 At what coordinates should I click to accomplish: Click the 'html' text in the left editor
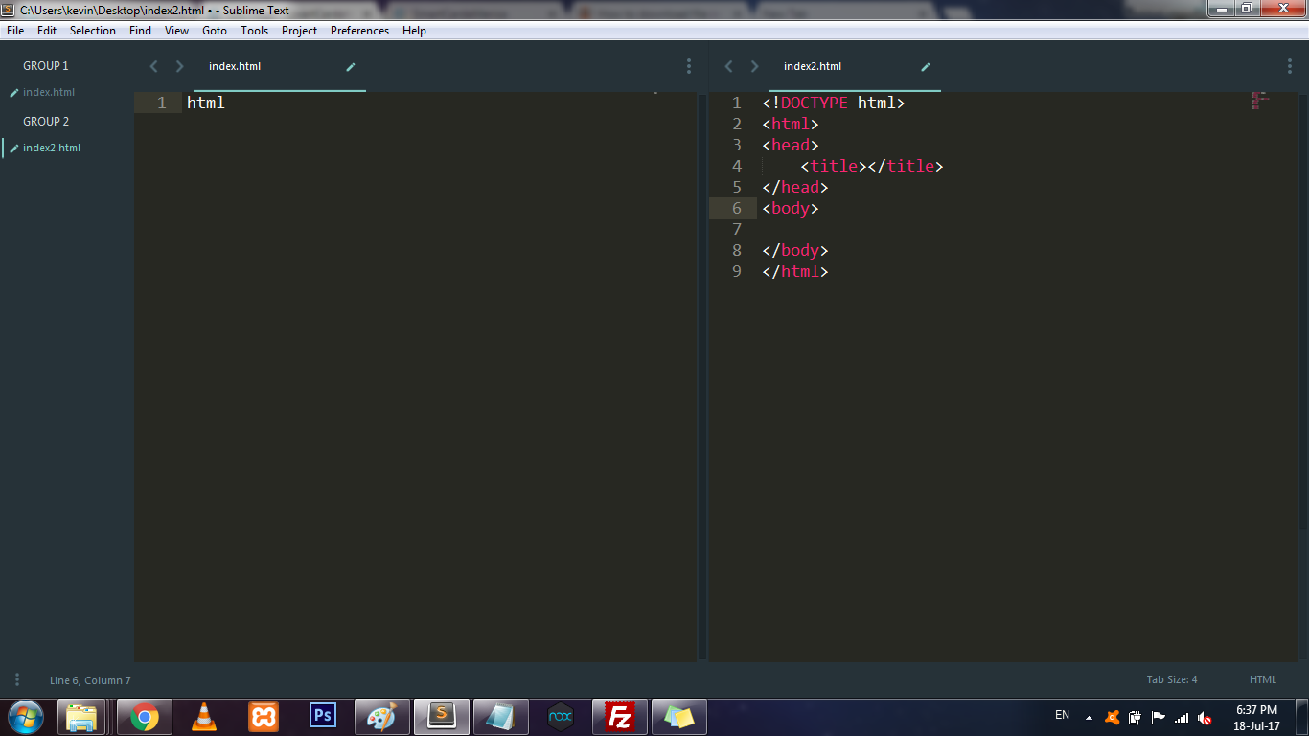[x=206, y=103]
